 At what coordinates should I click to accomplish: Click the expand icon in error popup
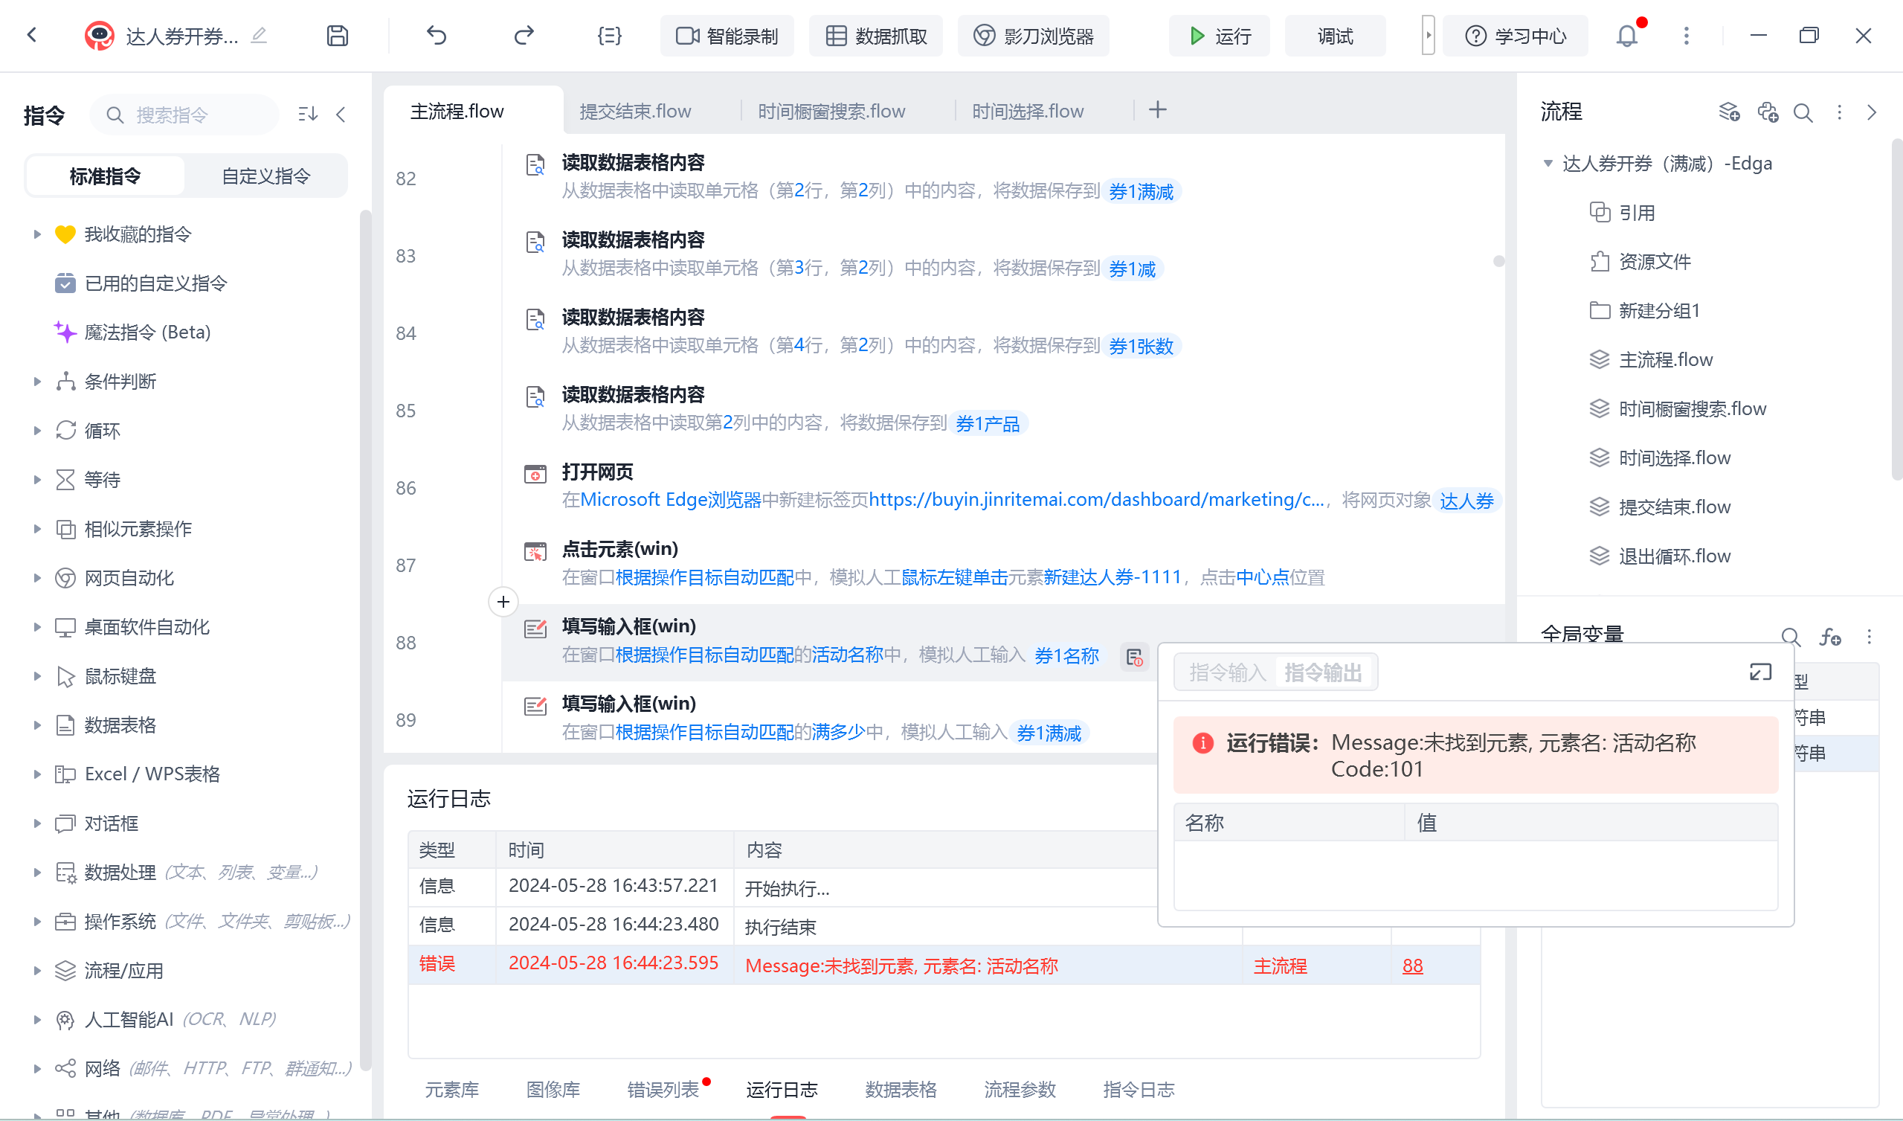coord(1760,672)
